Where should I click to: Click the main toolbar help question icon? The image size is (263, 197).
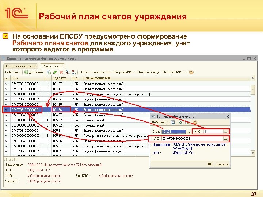pyautogui.click(x=191, y=72)
